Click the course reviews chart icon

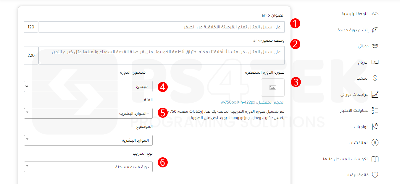click(375, 95)
